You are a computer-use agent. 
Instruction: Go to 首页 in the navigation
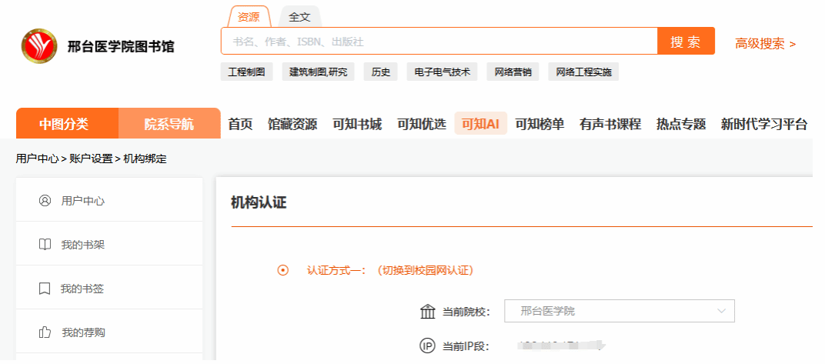click(240, 124)
